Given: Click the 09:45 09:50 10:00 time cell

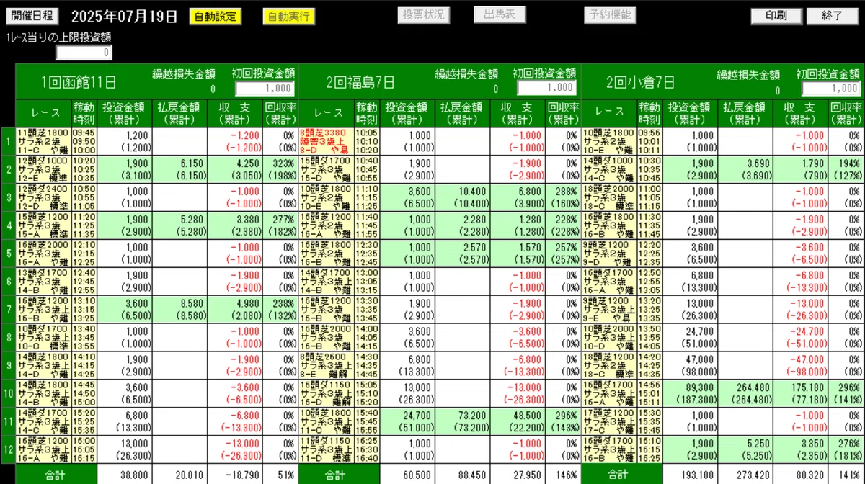Looking at the screenshot, I should coord(84,141).
